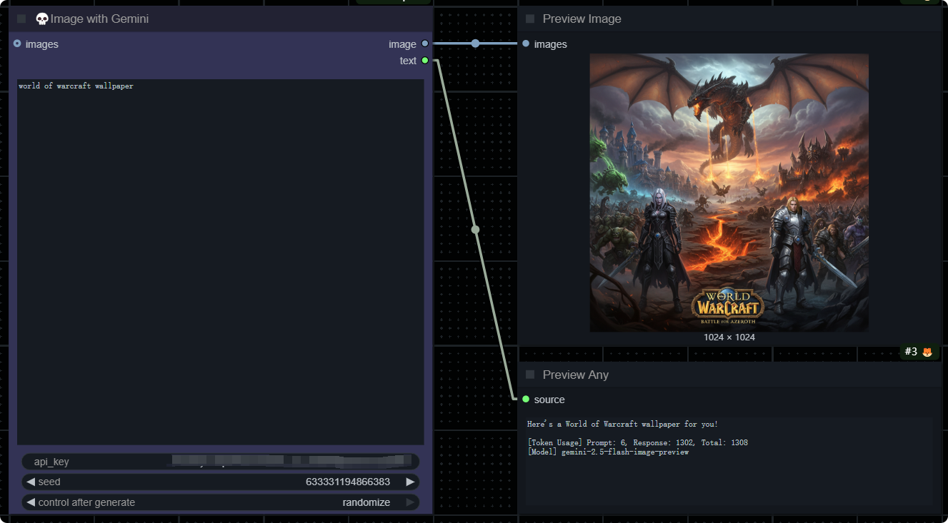The image size is (948, 523).
Task: Click the midpoint dot on the image link
Action: [x=475, y=44]
